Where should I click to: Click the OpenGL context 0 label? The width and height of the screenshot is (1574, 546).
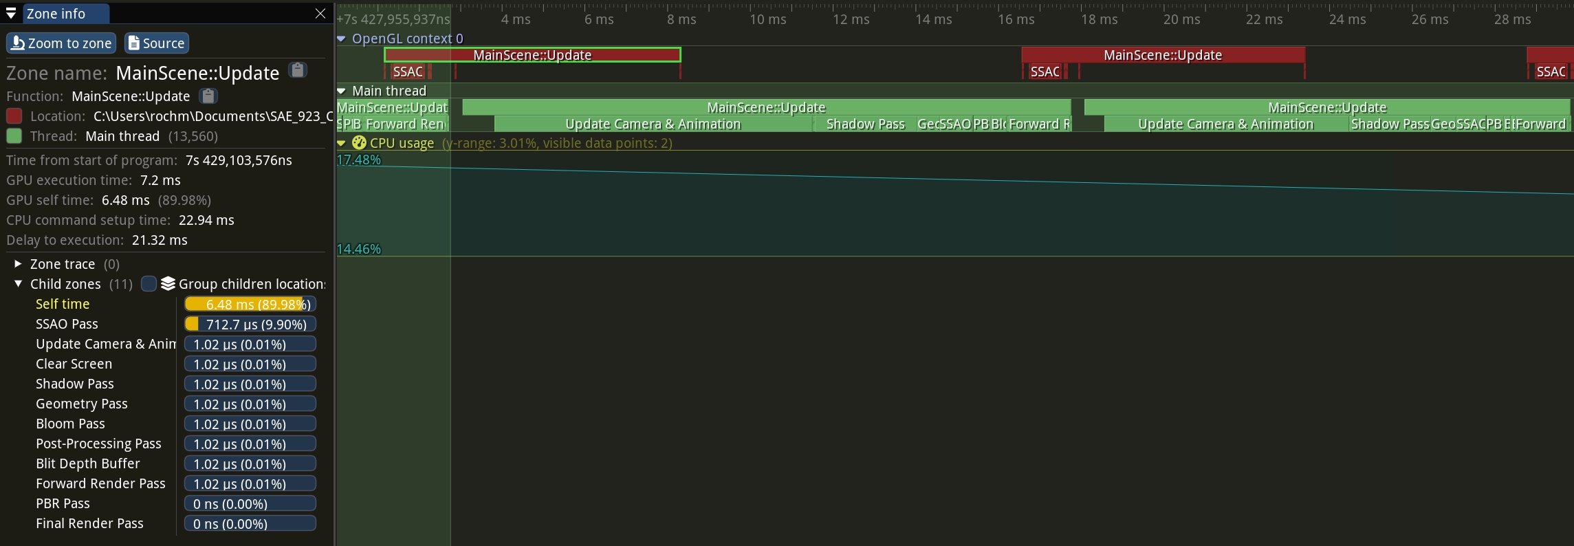click(x=408, y=39)
